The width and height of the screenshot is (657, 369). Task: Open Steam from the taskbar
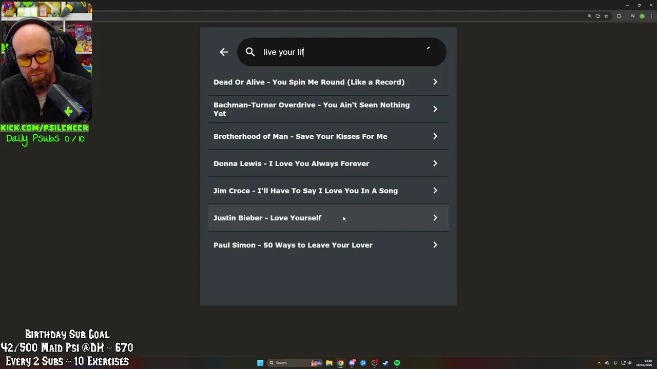click(385, 363)
